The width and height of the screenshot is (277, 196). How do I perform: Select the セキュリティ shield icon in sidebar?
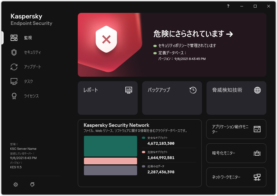tap(13, 52)
